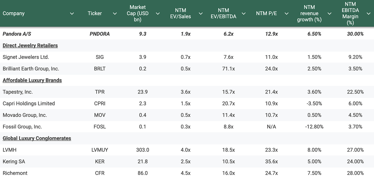Select the Tapestry, Inc. cell
The image size is (374, 178).
[x=18, y=92]
